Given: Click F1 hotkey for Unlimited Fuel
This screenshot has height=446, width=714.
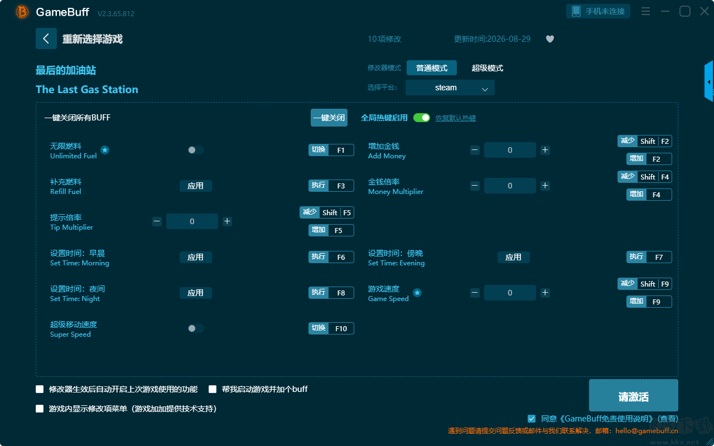Looking at the screenshot, I should click(331, 150).
